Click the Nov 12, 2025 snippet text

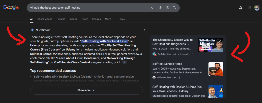click(172, 49)
